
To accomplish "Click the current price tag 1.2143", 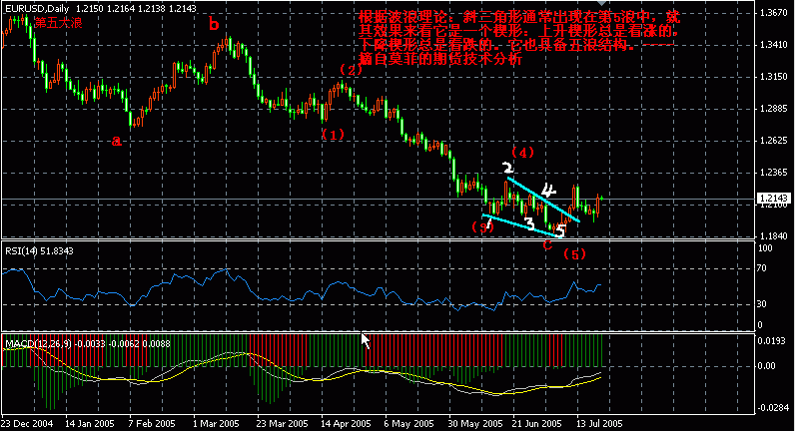I will [x=774, y=198].
